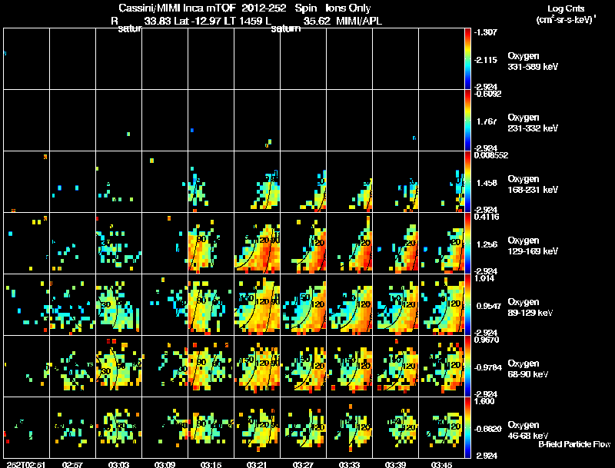This screenshot has width=615, height=468.
Task: Click the color bar for the 89-129 keV row
Action: click(467, 305)
